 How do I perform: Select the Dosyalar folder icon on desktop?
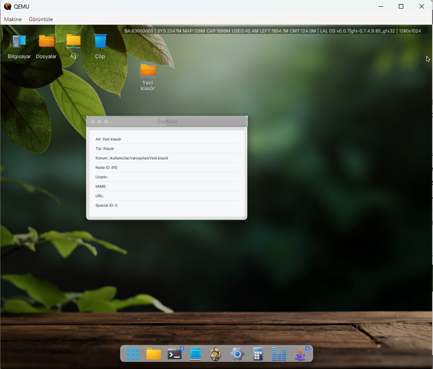point(46,46)
